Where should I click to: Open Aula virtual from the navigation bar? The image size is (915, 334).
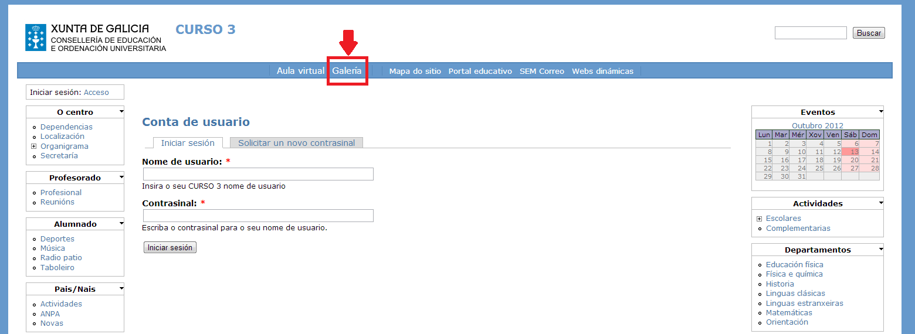coord(300,71)
